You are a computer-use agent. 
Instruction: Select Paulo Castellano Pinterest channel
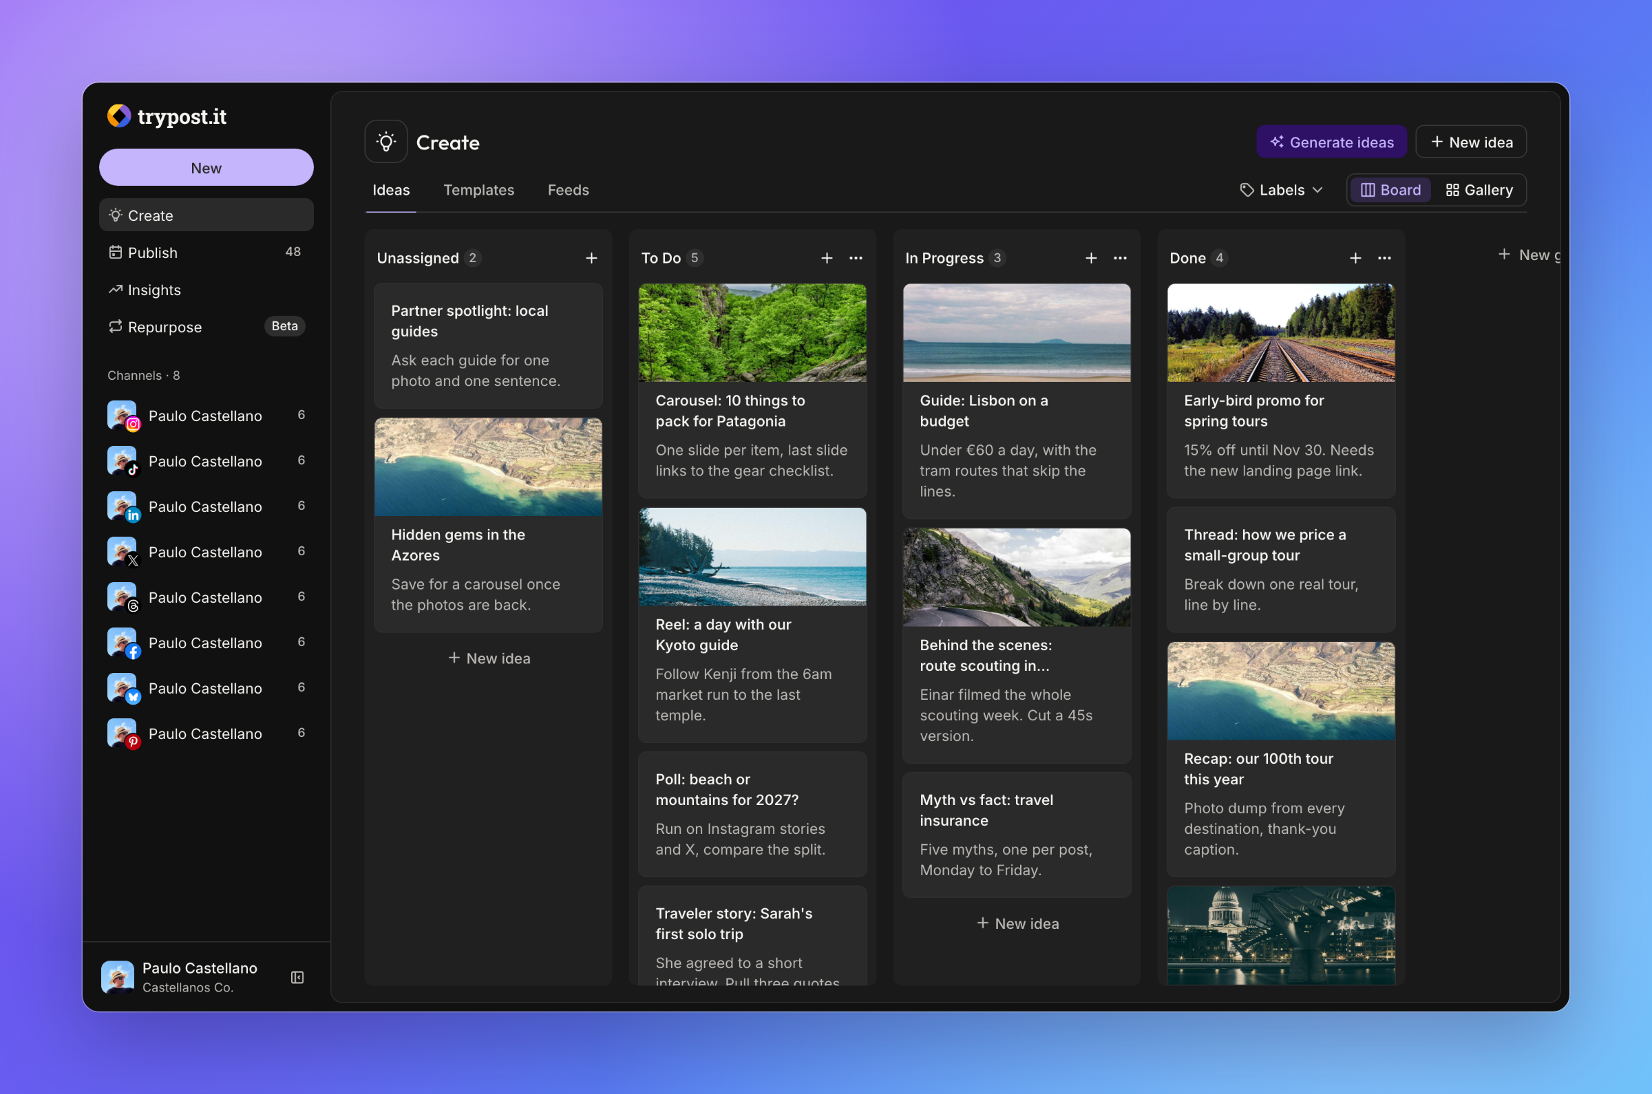click(x=206, y=733)
